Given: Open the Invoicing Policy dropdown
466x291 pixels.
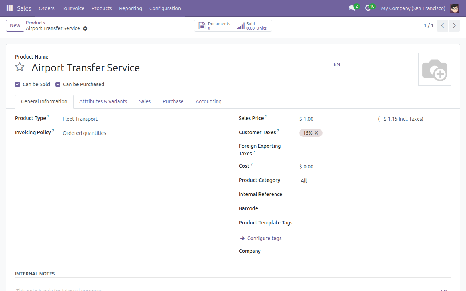Looking at the screenshot, I should (x=143, y=133).
